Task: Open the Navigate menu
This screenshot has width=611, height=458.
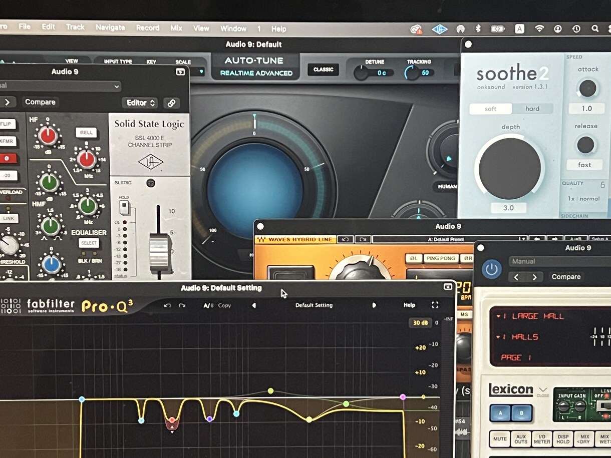Action: (x=110, y=28)
